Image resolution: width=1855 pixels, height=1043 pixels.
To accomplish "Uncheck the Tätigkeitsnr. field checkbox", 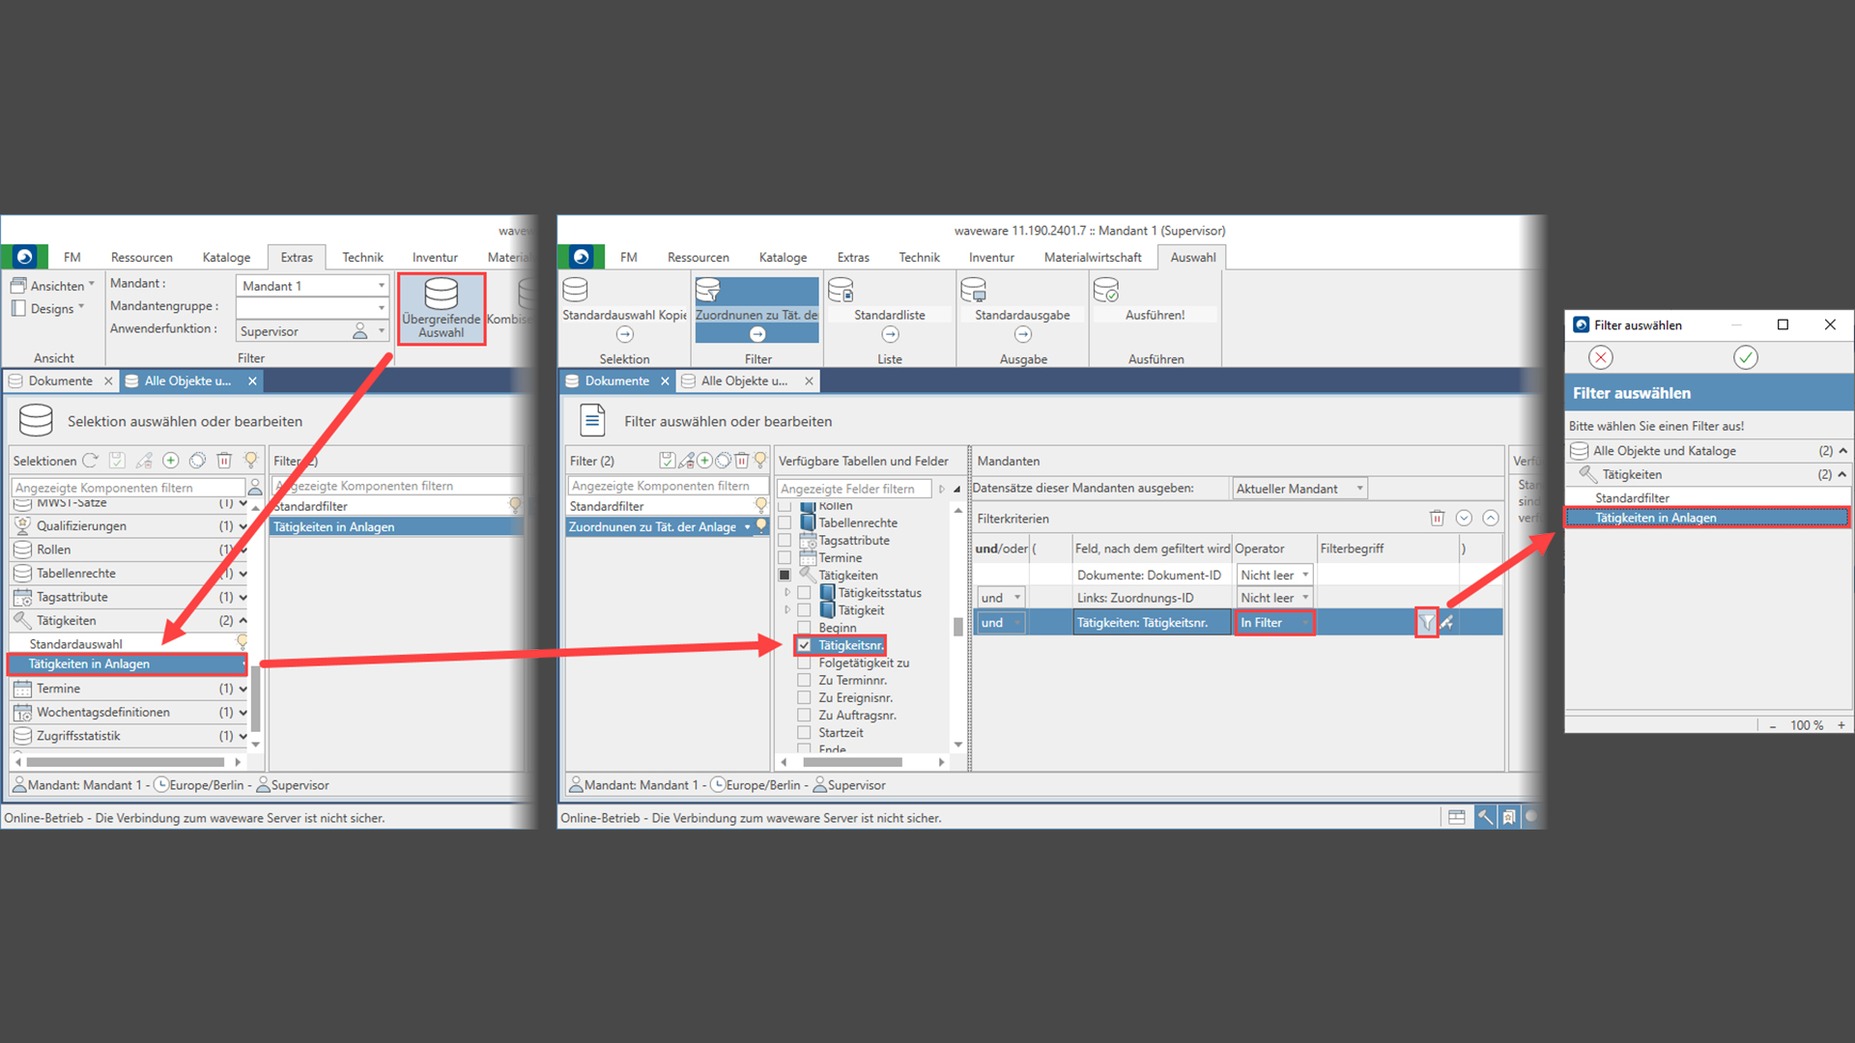I will pyautogui.click(x=804, y=645).
